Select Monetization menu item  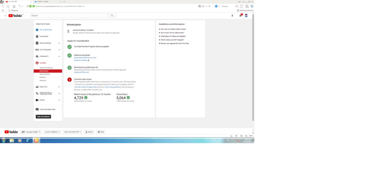tap(48, 71)
